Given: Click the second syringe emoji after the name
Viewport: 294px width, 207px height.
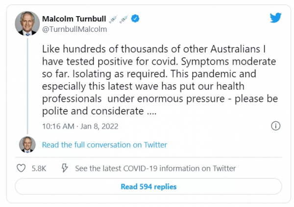Looking at the screenshot, I should pyautogui.click(x=123, y=19).
